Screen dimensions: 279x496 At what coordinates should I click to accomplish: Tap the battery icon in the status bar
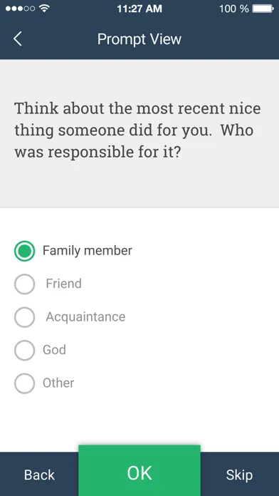pyautogui.click(x=263, y=9)
